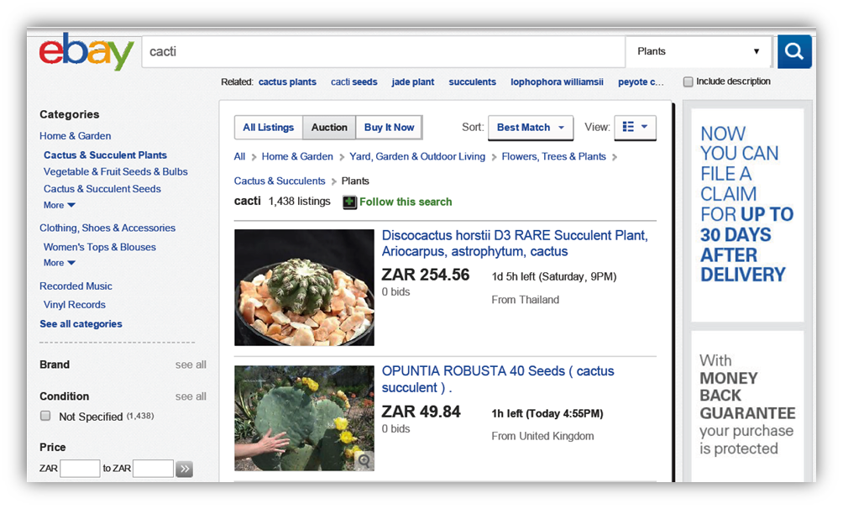
Task: Click Cactus & Succulents breadcrumb
Action: pos(280,181)
